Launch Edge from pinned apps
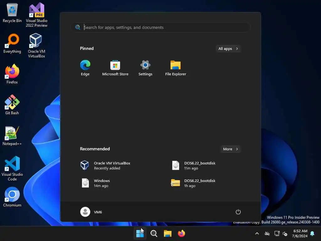This screenshot has width=321, height=241. pyautogui.click(x=85, y=68)
